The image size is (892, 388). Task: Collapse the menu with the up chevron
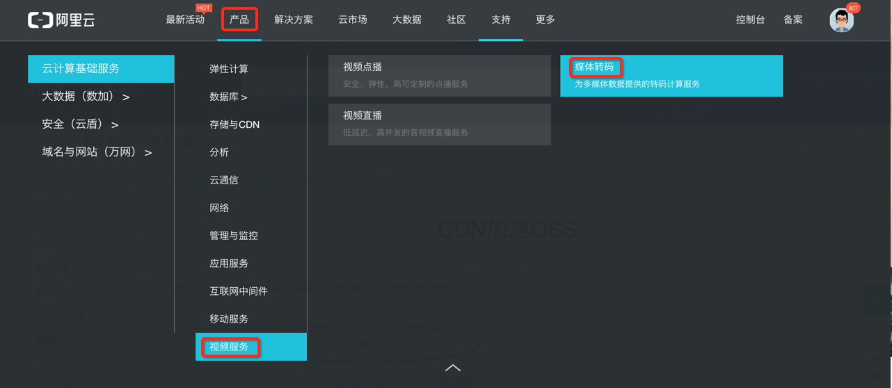coord(453,368)
